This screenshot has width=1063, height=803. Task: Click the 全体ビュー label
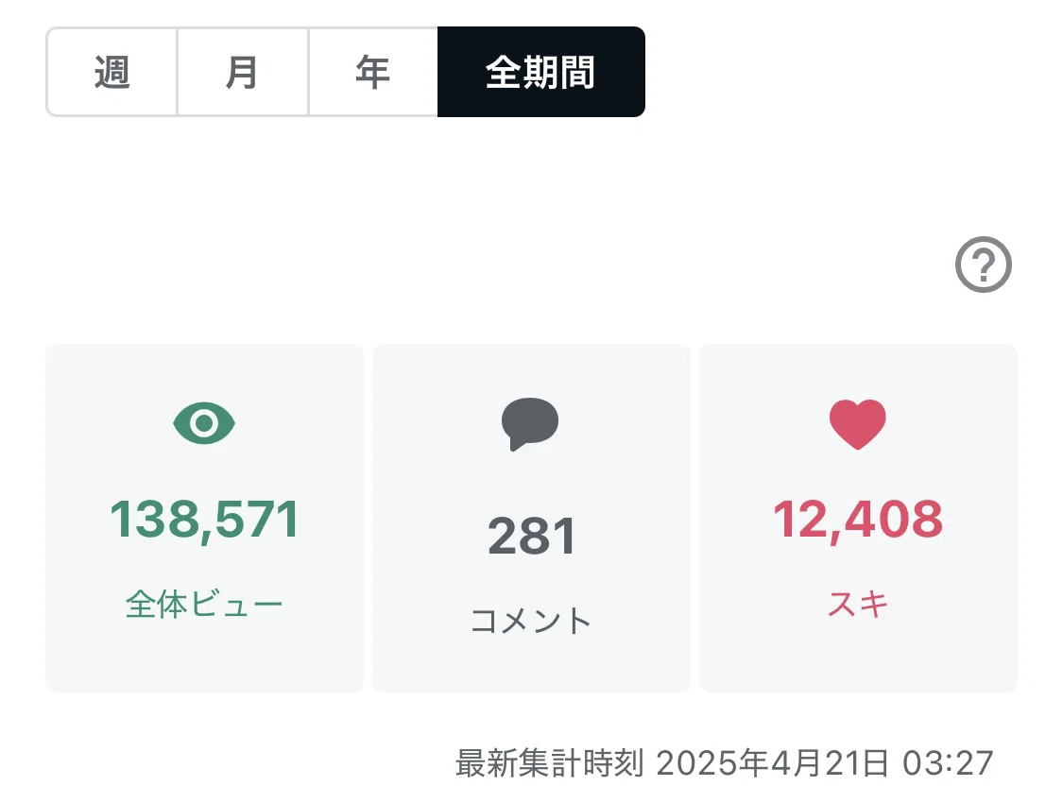(204, 603)
